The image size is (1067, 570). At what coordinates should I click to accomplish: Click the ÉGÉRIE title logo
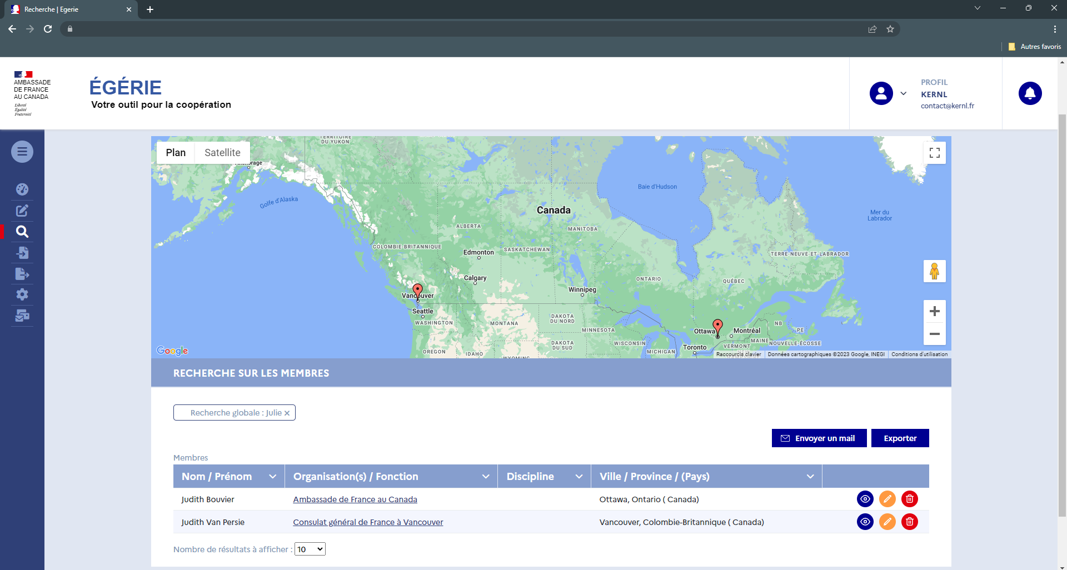(x=126, y=87)
